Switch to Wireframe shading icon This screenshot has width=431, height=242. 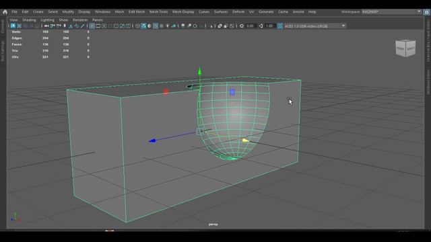click(x=137, y=26)
